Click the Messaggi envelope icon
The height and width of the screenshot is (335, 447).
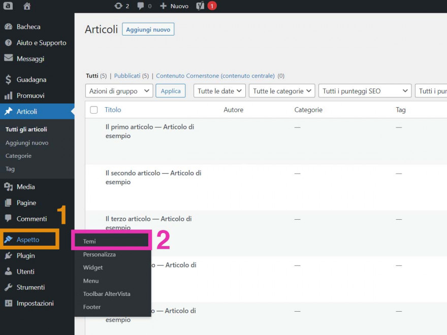[x=9, y=58]
